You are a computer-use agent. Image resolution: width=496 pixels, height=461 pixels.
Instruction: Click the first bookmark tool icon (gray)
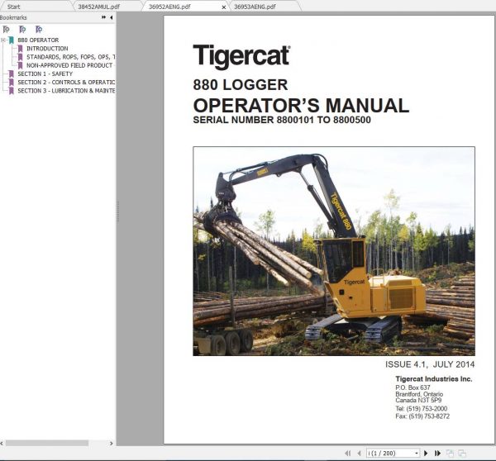click(x=7, y=30)
